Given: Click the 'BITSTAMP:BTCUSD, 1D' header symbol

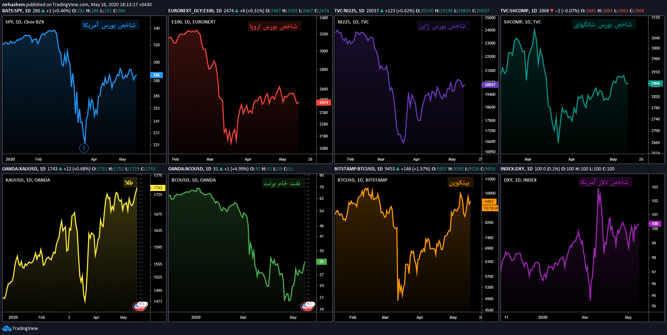Looking at the screenshot, I should [x=358, y=169].
